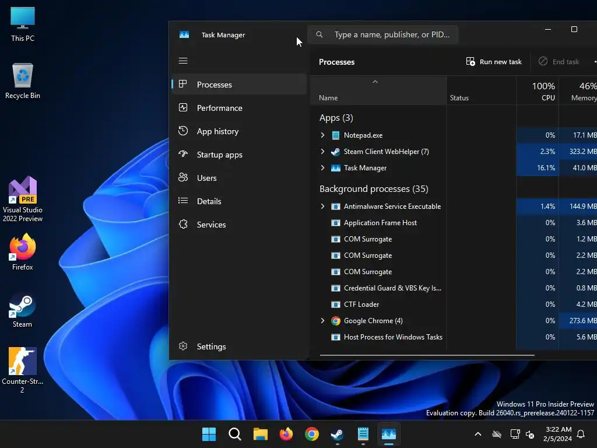Open Google Chrome from the taskbar
Screen dimensions: 597x448
click(x=312, y=434)
